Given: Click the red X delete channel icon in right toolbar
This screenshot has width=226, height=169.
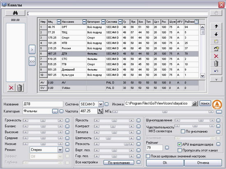Looking at the screenshot, I should 216,56.
